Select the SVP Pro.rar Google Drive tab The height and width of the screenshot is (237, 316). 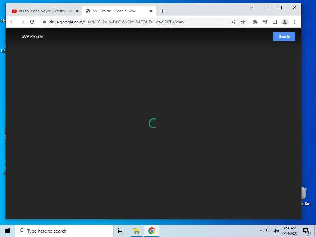click(118, 11)
